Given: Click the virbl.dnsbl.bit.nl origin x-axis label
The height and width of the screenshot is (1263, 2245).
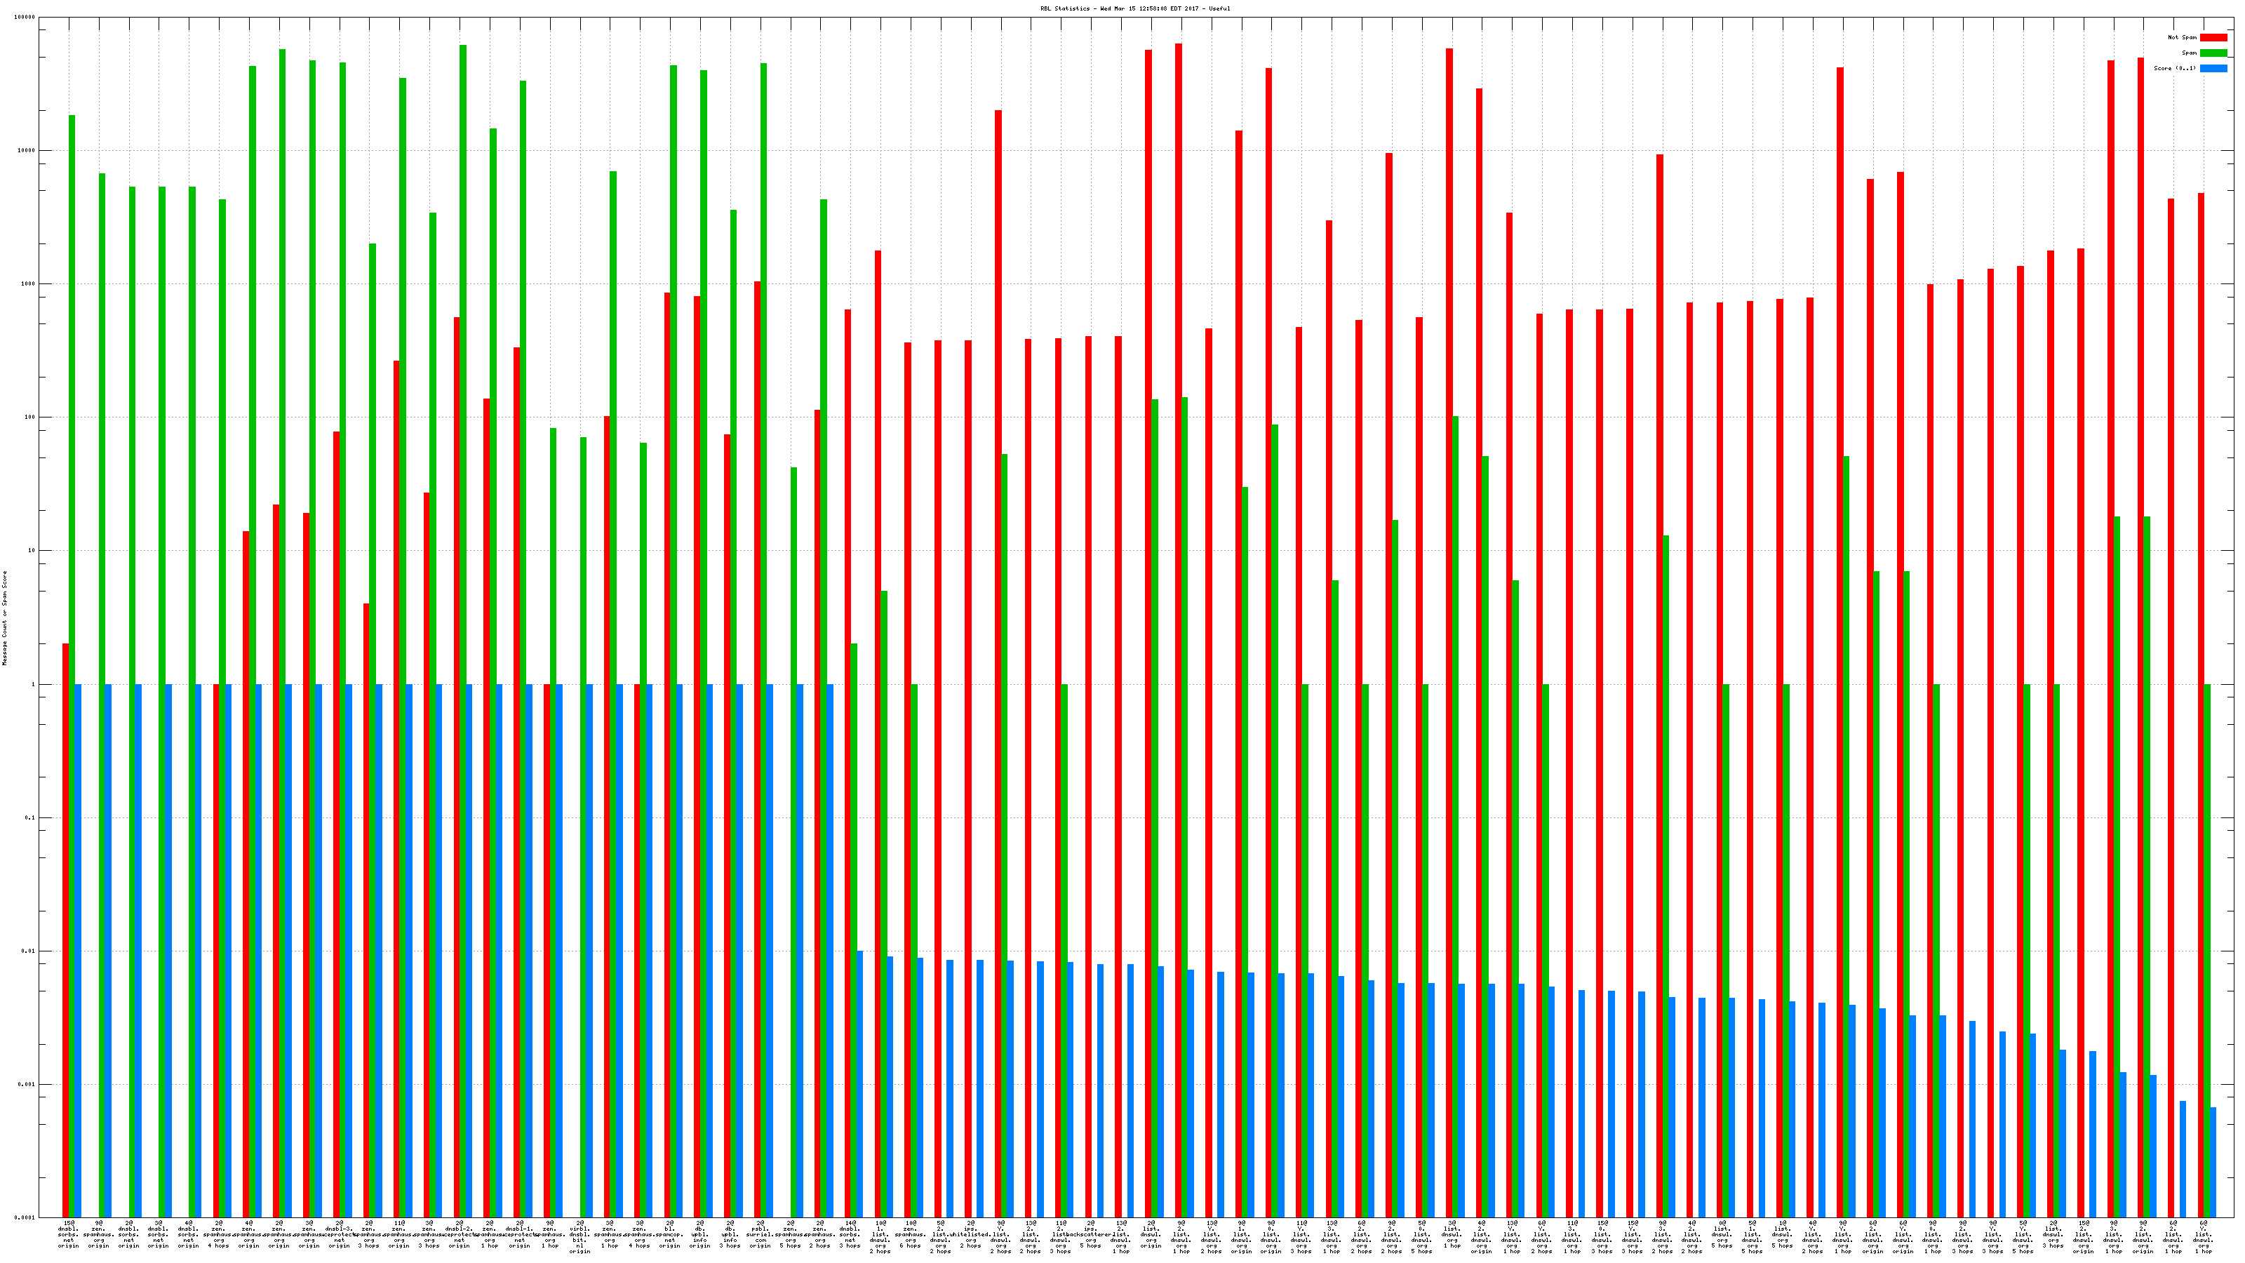Looking at the screenshot, I should coord(579,1237).
